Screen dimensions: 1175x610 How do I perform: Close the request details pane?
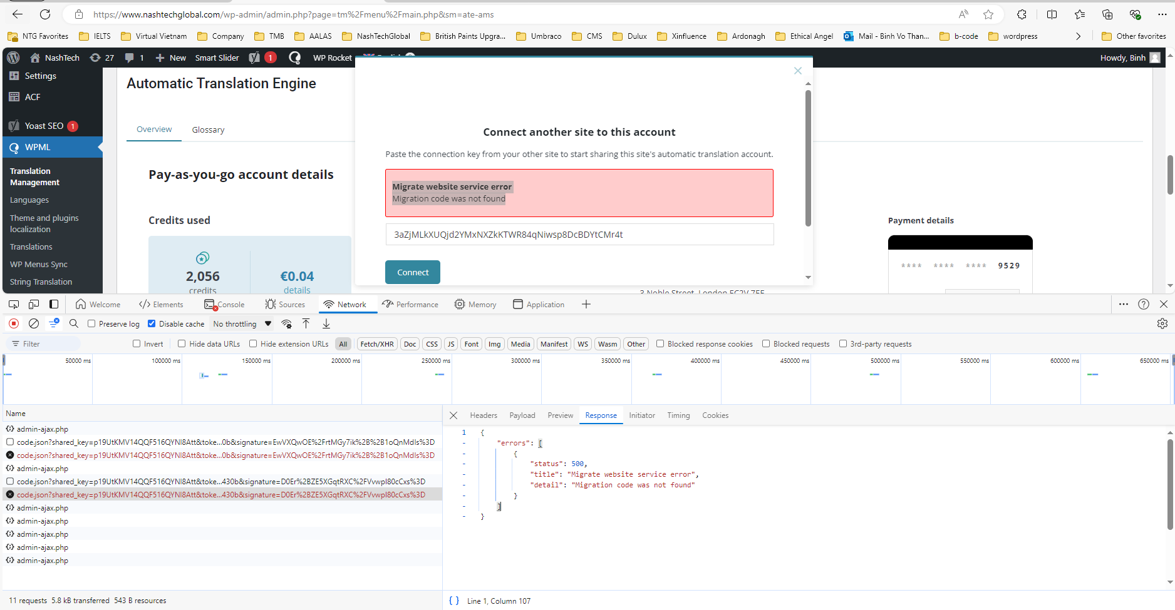(453, 415)
